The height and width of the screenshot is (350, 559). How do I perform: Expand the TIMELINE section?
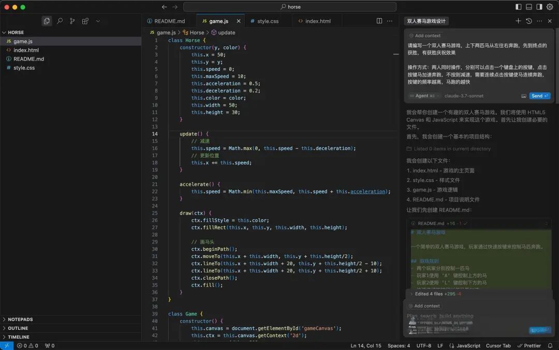[x=71, y=337]
